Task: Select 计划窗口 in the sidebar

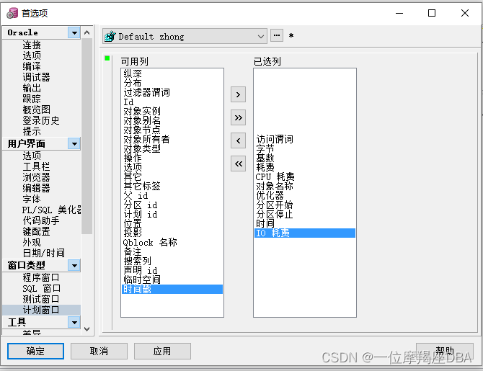Action: coord(40,310)
